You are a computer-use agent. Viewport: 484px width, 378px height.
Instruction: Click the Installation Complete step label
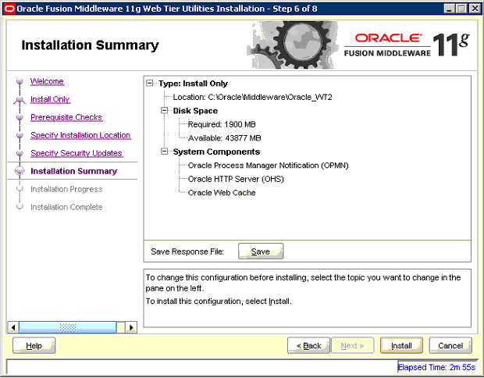[x=66, y=207]
